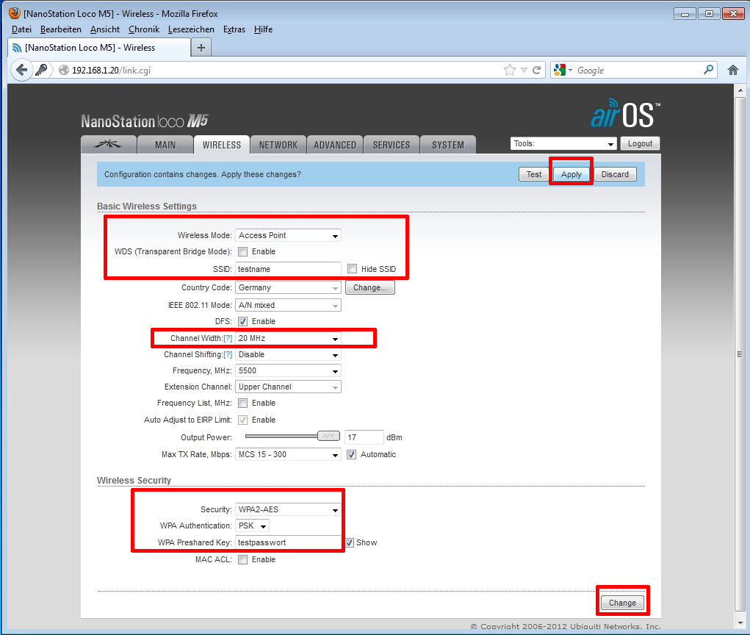
Task: Select the WIRELESS tab
Action: 221,145
